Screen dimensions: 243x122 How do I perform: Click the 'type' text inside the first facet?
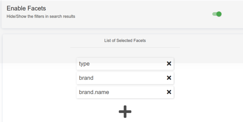pyautogui.click(x=84, y=64)
